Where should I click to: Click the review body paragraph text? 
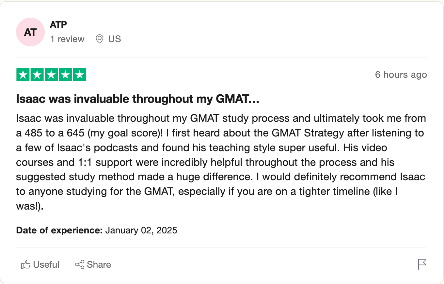click(x=221, y=162)
